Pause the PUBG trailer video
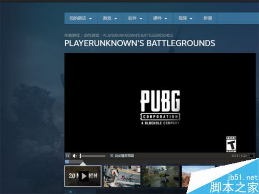This screenshot has width=259, height=194. (x=67, y=156)
